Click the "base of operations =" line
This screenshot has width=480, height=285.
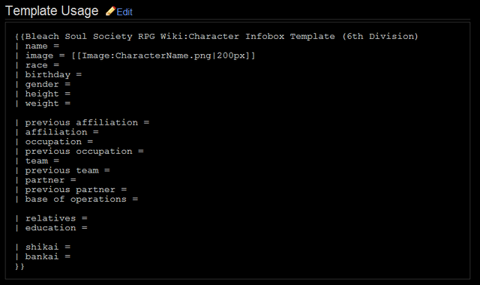(x=76, y=199)
